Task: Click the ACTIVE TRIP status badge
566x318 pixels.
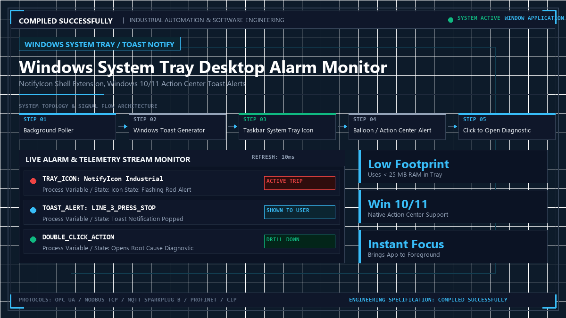Action: point(300,183)
